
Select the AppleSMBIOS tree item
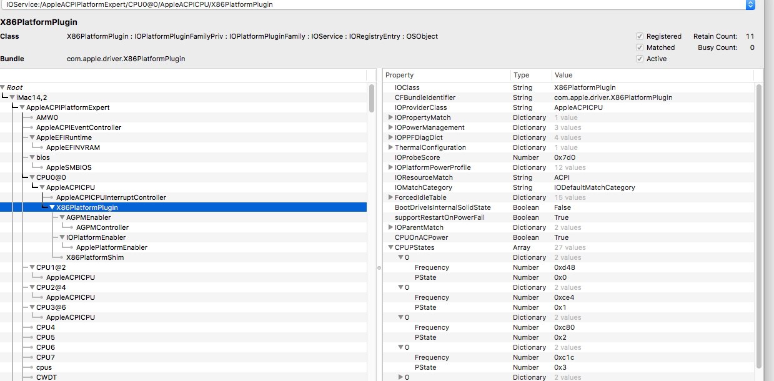point(69,167)
